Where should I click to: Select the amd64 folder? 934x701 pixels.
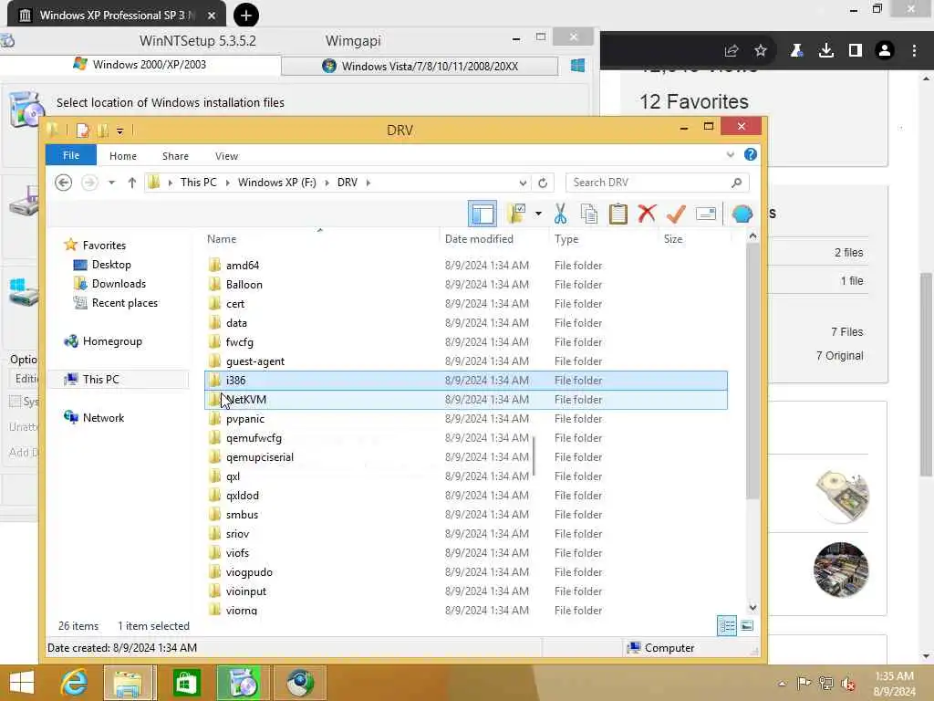point(465,266)
